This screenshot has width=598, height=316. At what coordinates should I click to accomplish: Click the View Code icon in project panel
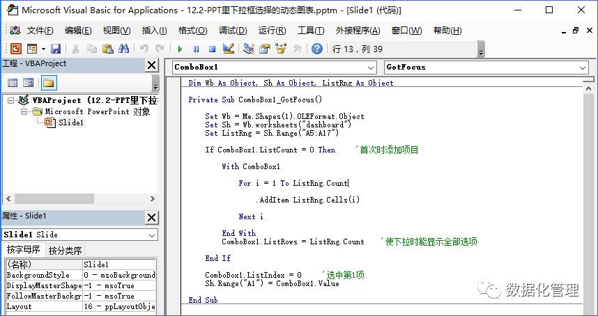(13, 83)
